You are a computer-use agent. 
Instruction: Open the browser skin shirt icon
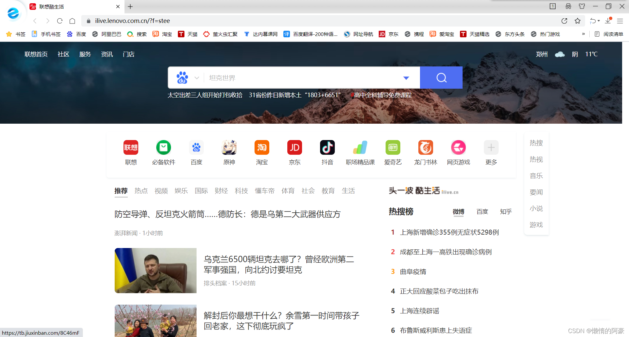(582, 6)
